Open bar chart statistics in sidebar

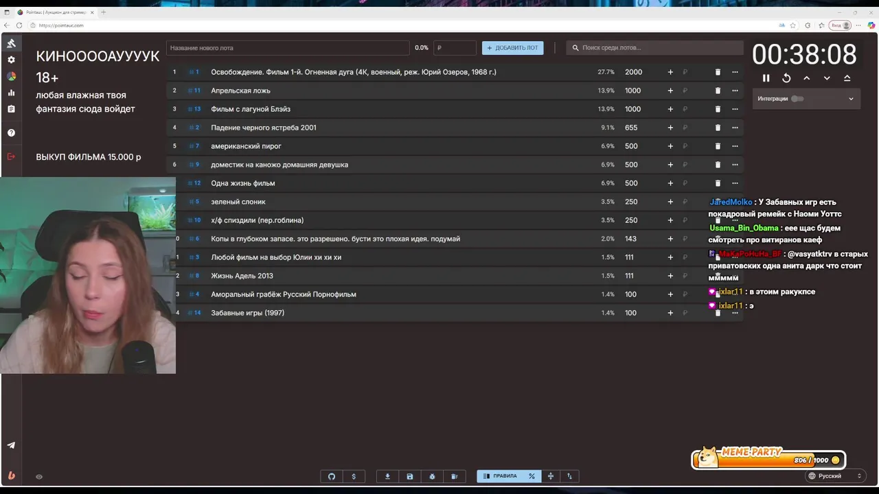[x=11, y=93]
